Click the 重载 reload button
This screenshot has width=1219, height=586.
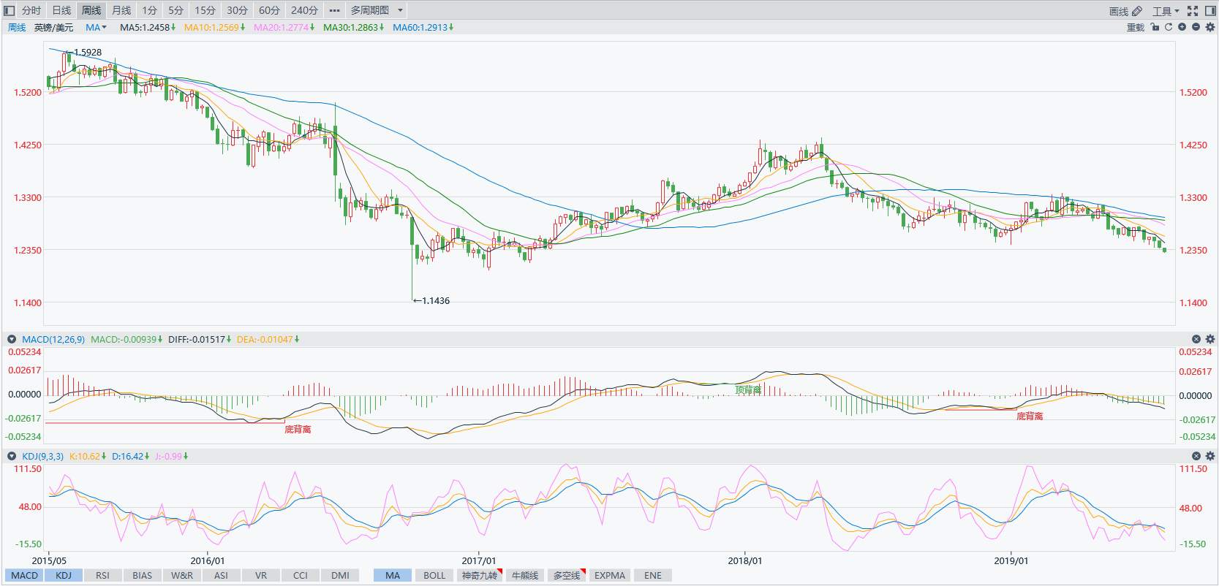click(1136, 27)
